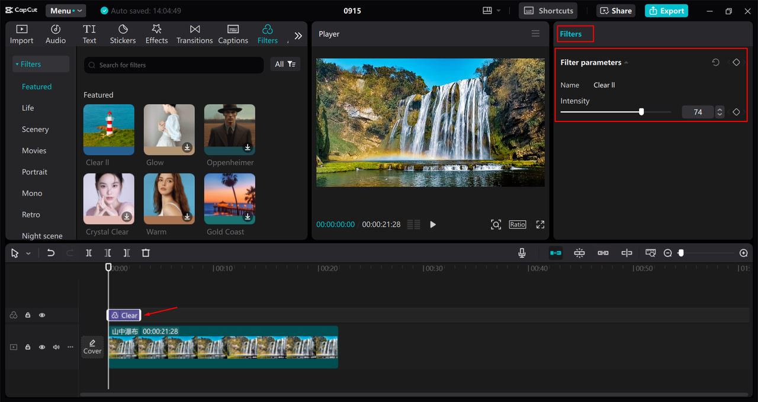
Task: Download the Warm filter
Action: click(187, 217)
